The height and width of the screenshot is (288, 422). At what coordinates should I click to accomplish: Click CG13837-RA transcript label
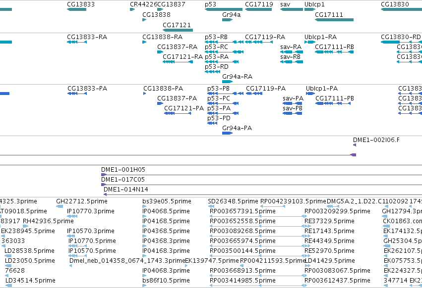click(178, 47)
